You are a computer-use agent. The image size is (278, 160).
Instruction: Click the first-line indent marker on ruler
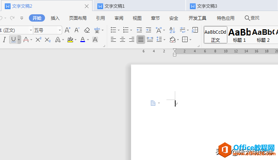[174, 50]
